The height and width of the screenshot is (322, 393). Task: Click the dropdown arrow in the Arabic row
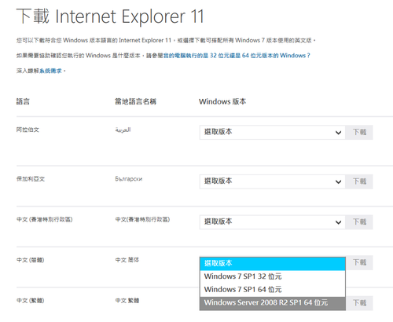[338, 133]
